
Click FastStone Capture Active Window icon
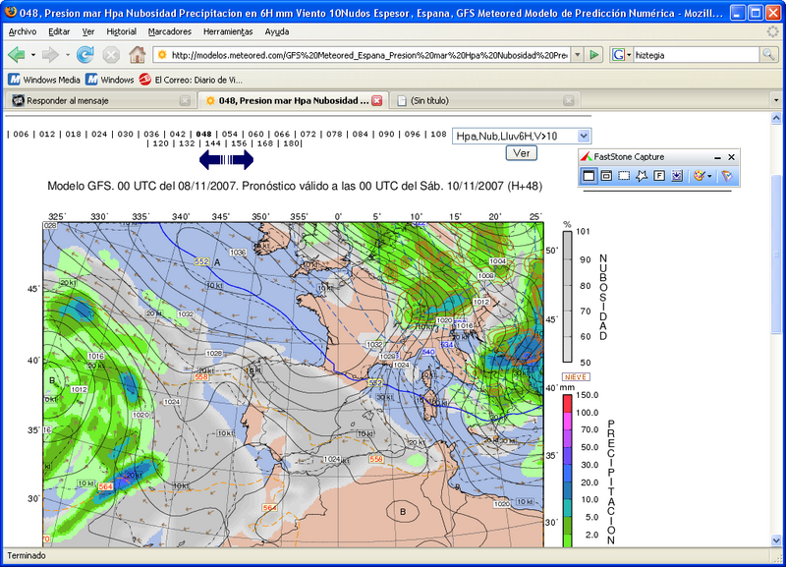pos(589,176)
